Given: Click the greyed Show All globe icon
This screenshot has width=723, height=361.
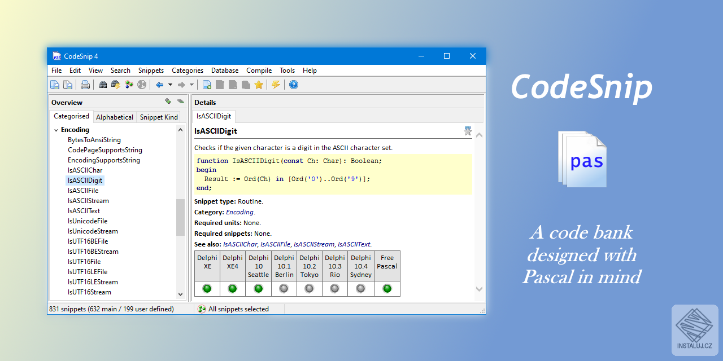Looking at the screenshot, I should tap(142, 85).
